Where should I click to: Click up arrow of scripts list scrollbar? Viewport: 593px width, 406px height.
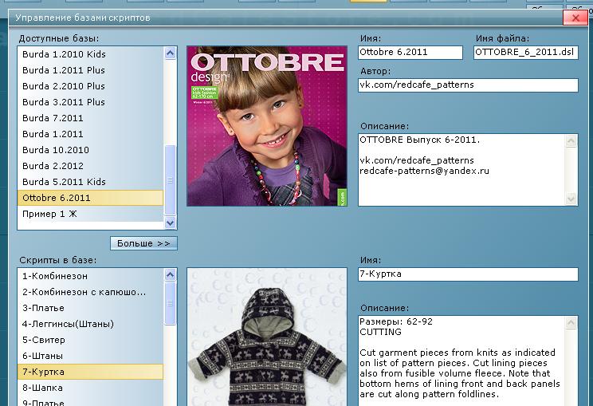point(171,274)
